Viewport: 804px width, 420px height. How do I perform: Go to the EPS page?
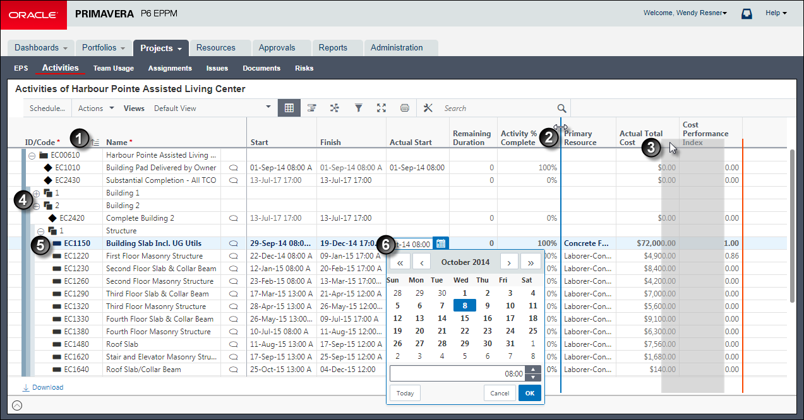(21, 68)
